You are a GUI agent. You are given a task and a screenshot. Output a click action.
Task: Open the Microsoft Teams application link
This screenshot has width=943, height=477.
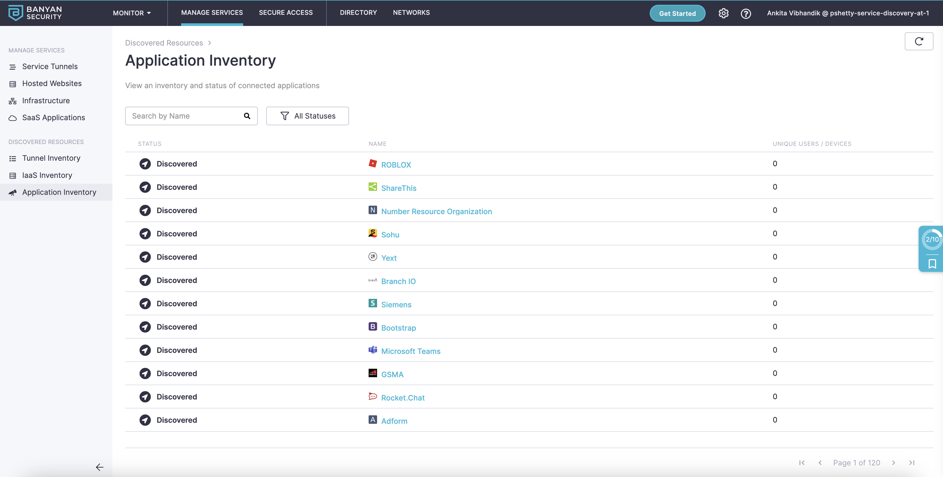tap(411, 351)
